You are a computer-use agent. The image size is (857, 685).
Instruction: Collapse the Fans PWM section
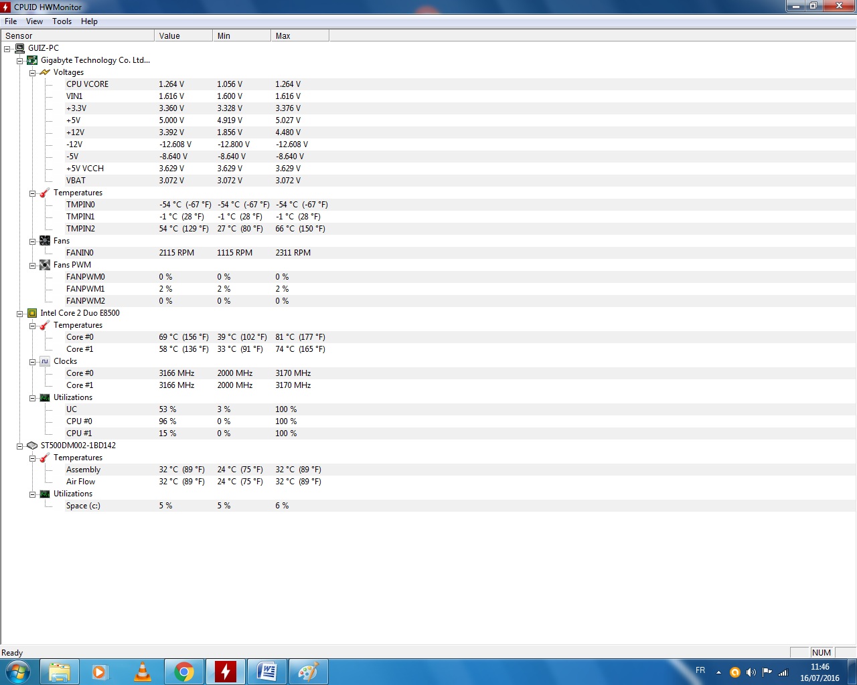pos(32,265)
